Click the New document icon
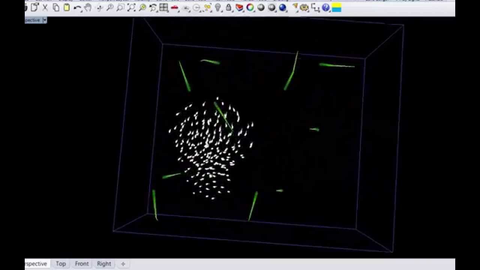The width and height of the screenshot is (480, 270). click(34, 7)
